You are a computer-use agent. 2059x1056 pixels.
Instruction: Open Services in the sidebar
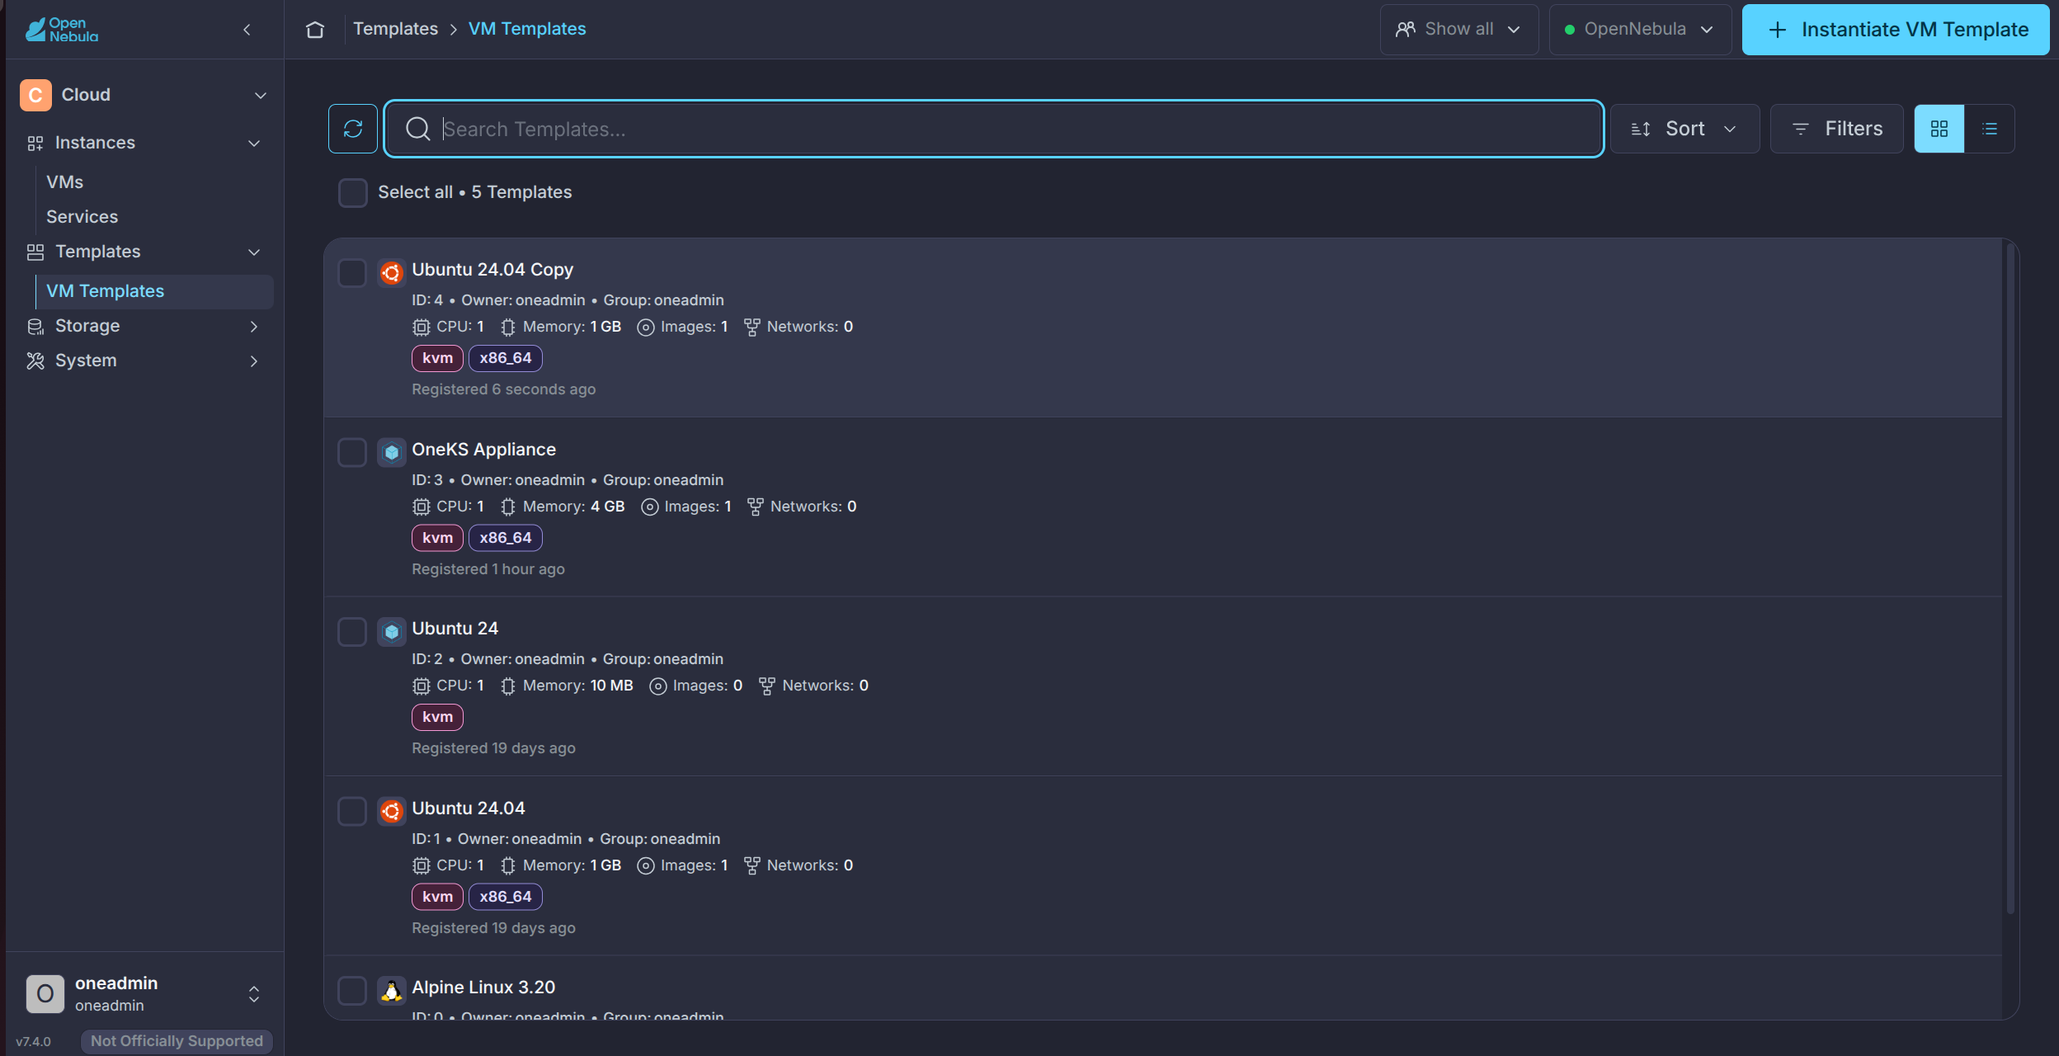pos(82,217)
